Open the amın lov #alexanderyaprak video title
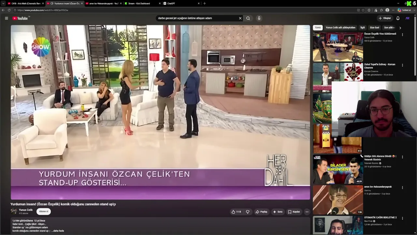This screenshot has height=235, width=417. click(378, 187)
